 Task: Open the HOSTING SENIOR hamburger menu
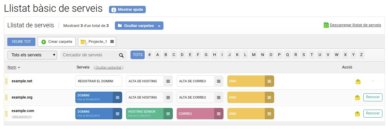tap(168, 114)
